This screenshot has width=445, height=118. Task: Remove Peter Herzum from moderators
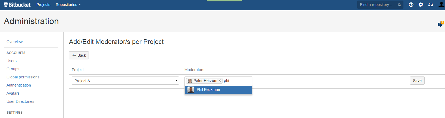[x=220, y=81]
